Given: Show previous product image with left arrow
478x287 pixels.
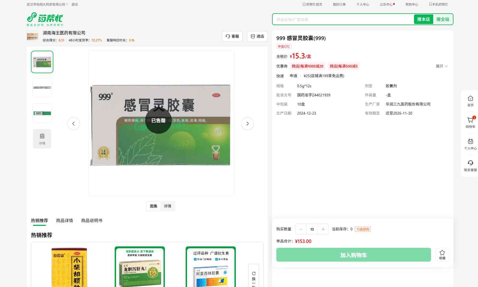Looking at the screenshot, I should pyautogui.click(x=74, y=124).
